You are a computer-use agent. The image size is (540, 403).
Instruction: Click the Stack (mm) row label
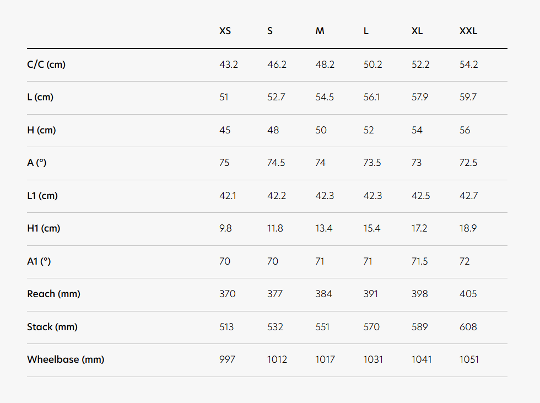[52, 327]
